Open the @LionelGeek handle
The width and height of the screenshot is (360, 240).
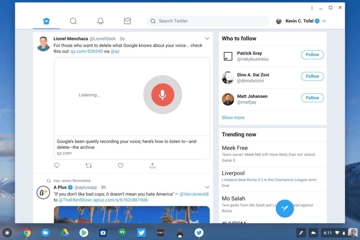click(x=102, y=39)
